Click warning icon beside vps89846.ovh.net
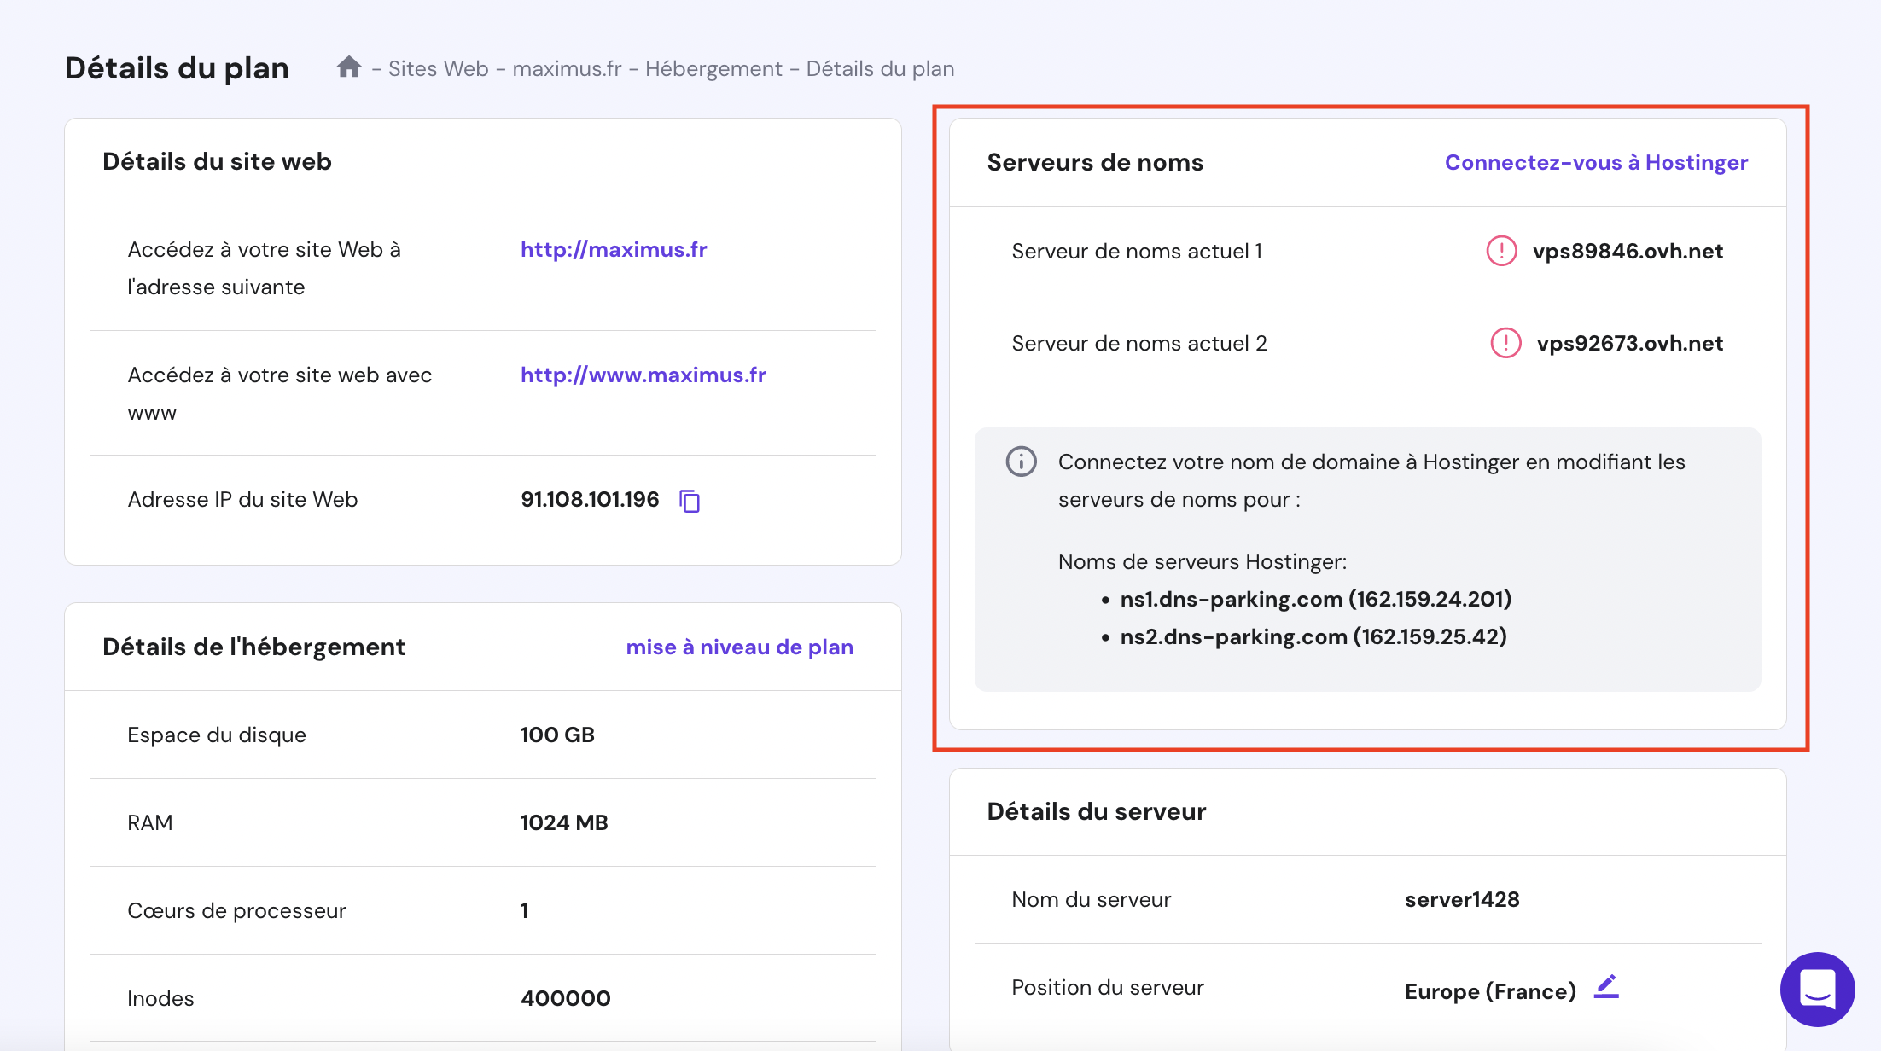Image resolution: width=1881 pixels, height=1051 pixels. click(x=1501, y=251)
